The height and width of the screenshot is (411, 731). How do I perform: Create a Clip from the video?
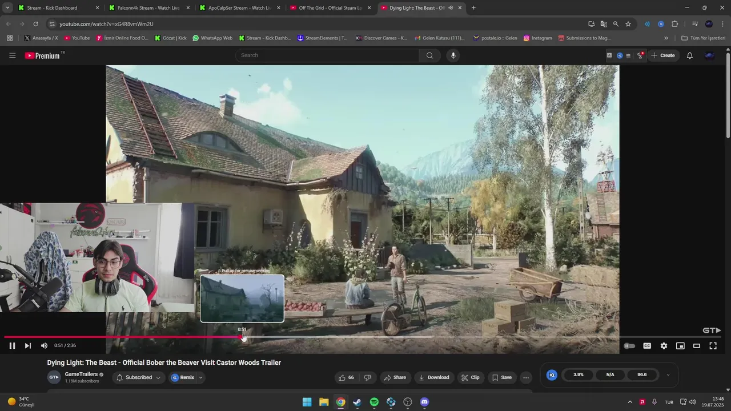click(x=471, y=377)
